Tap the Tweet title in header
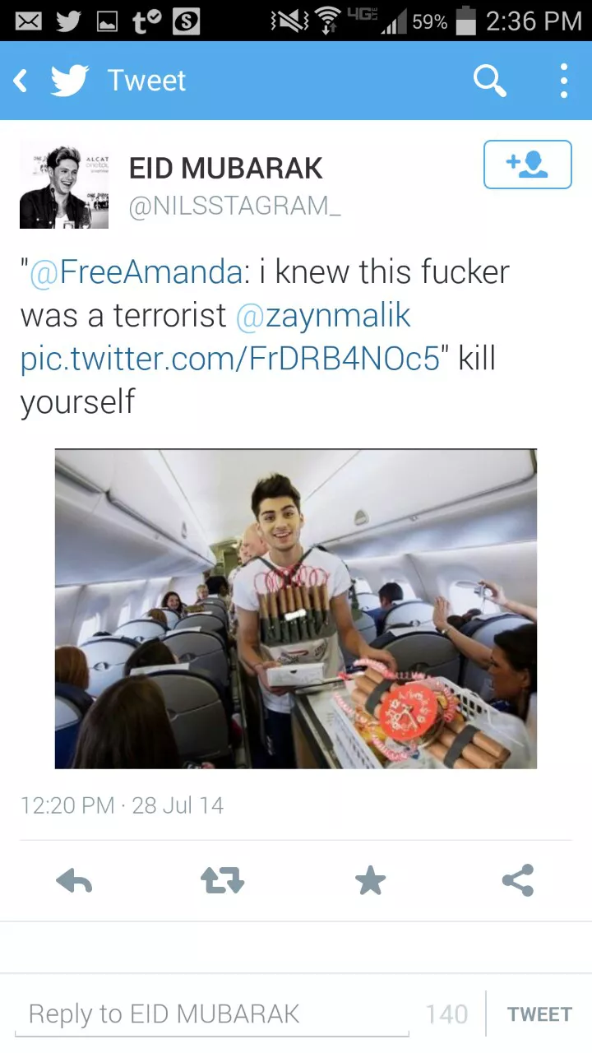This screenshot has height=1053, width=592. (146, 81)
